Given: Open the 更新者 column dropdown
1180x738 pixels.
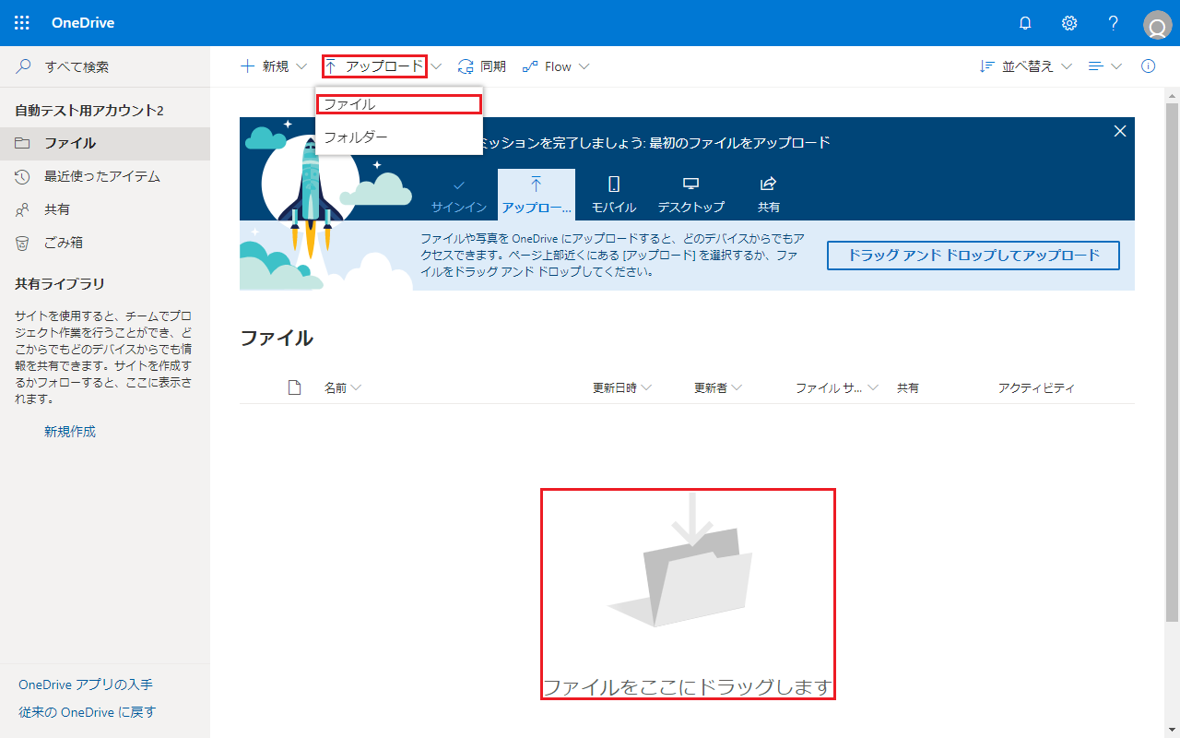Looking at the screenshot, I should point(718,387).
